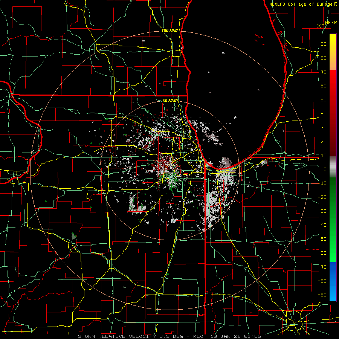Image resolution: width=339 pixels, height=339 pixels.
Task: Click the -40 value on velocity scale
Action: (x=322, y=225)
